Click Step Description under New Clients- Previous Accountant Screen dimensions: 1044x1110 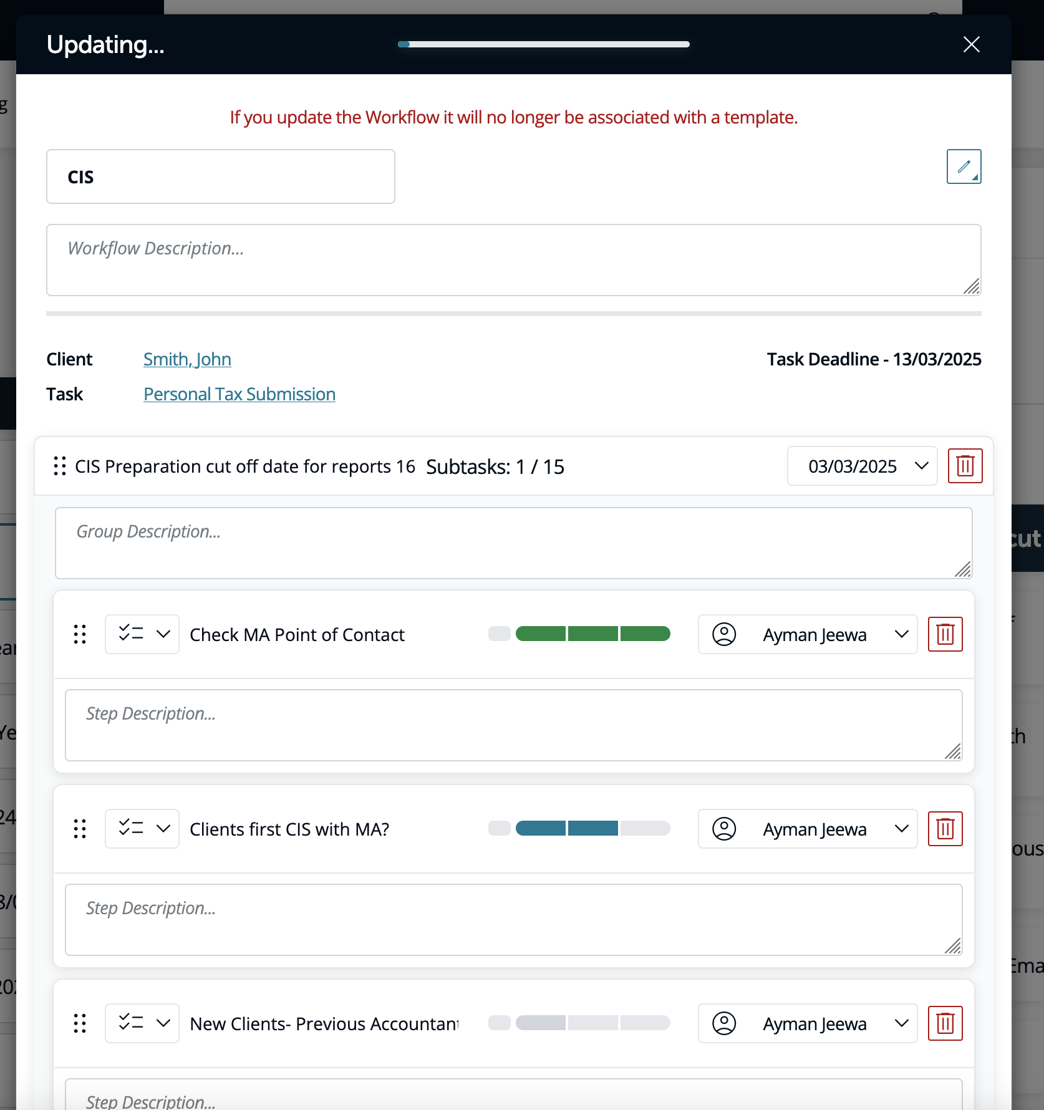coord(513,1094)
